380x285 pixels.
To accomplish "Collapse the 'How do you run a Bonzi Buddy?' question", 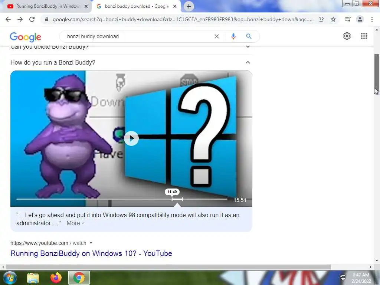I will click(x=248, y=62).
